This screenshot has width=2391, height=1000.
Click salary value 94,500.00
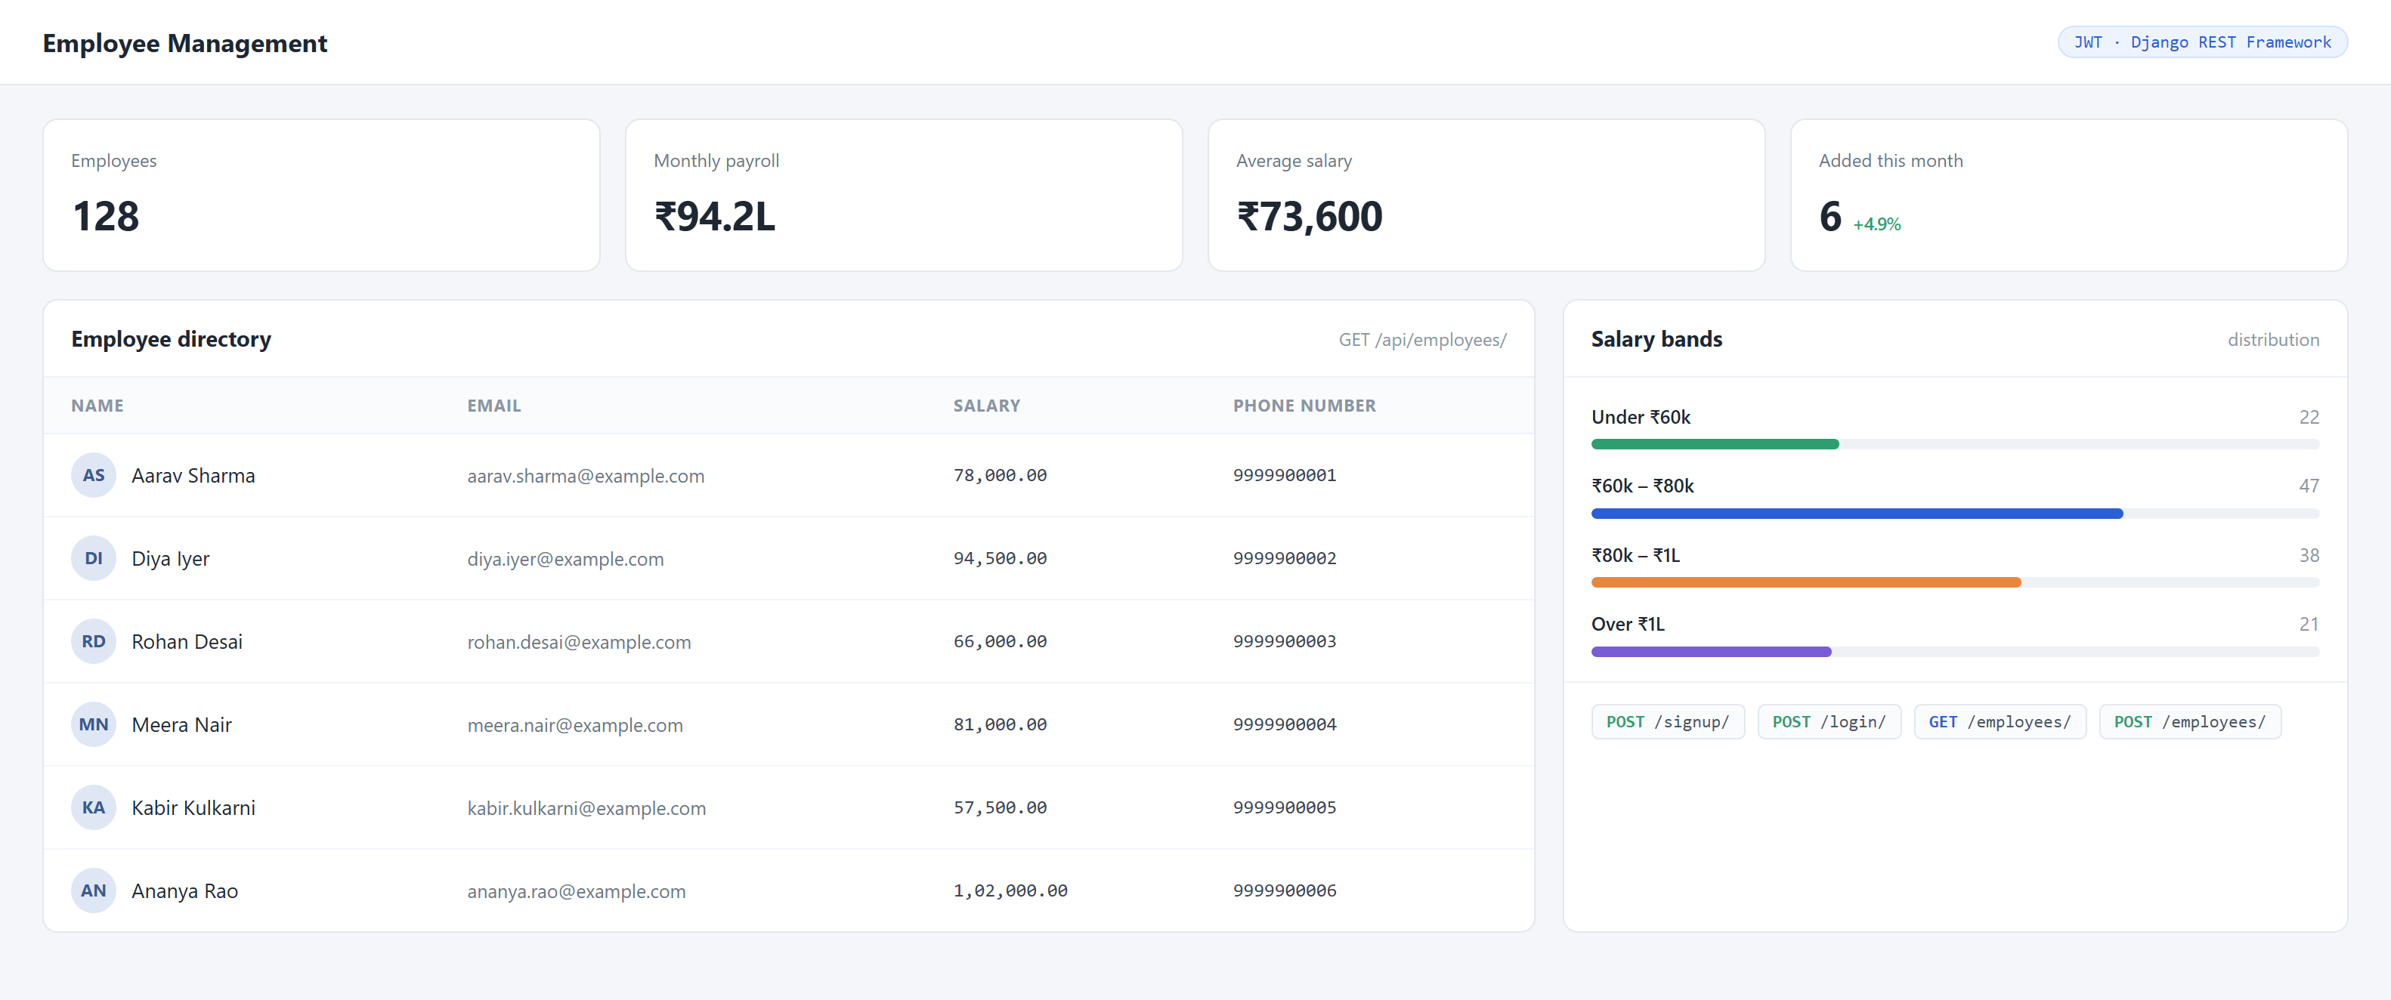tap(1000, 558)
